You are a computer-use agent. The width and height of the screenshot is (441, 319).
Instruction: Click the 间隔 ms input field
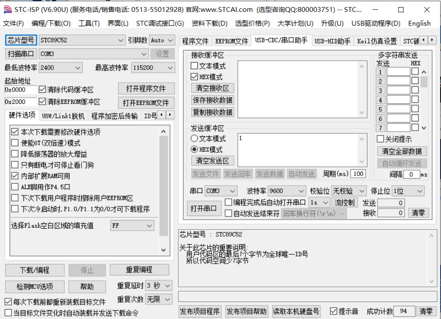point(411,174)
